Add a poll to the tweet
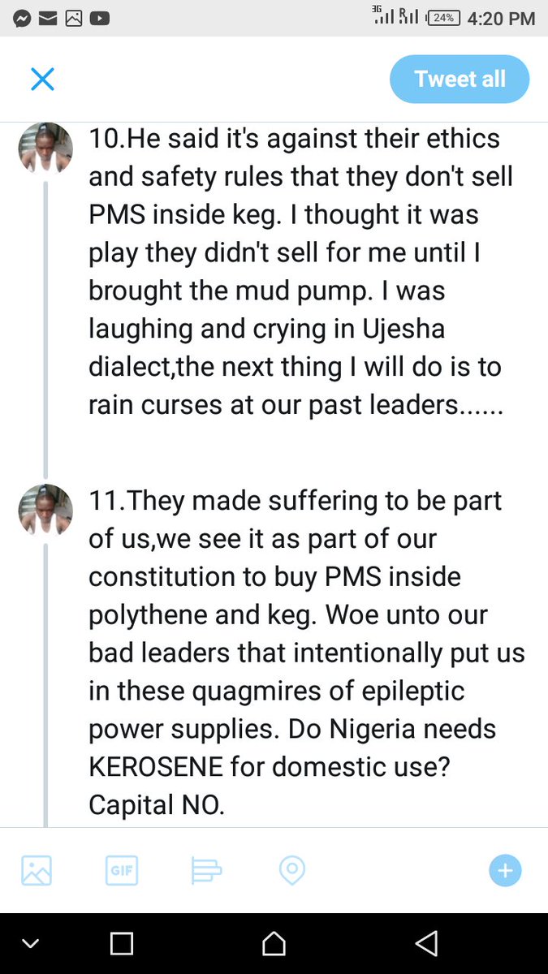This screenshot has width=548, height=974. click(x=206, y=871)
